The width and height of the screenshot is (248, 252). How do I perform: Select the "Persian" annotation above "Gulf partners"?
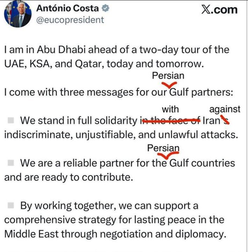(x=168, y=76)
